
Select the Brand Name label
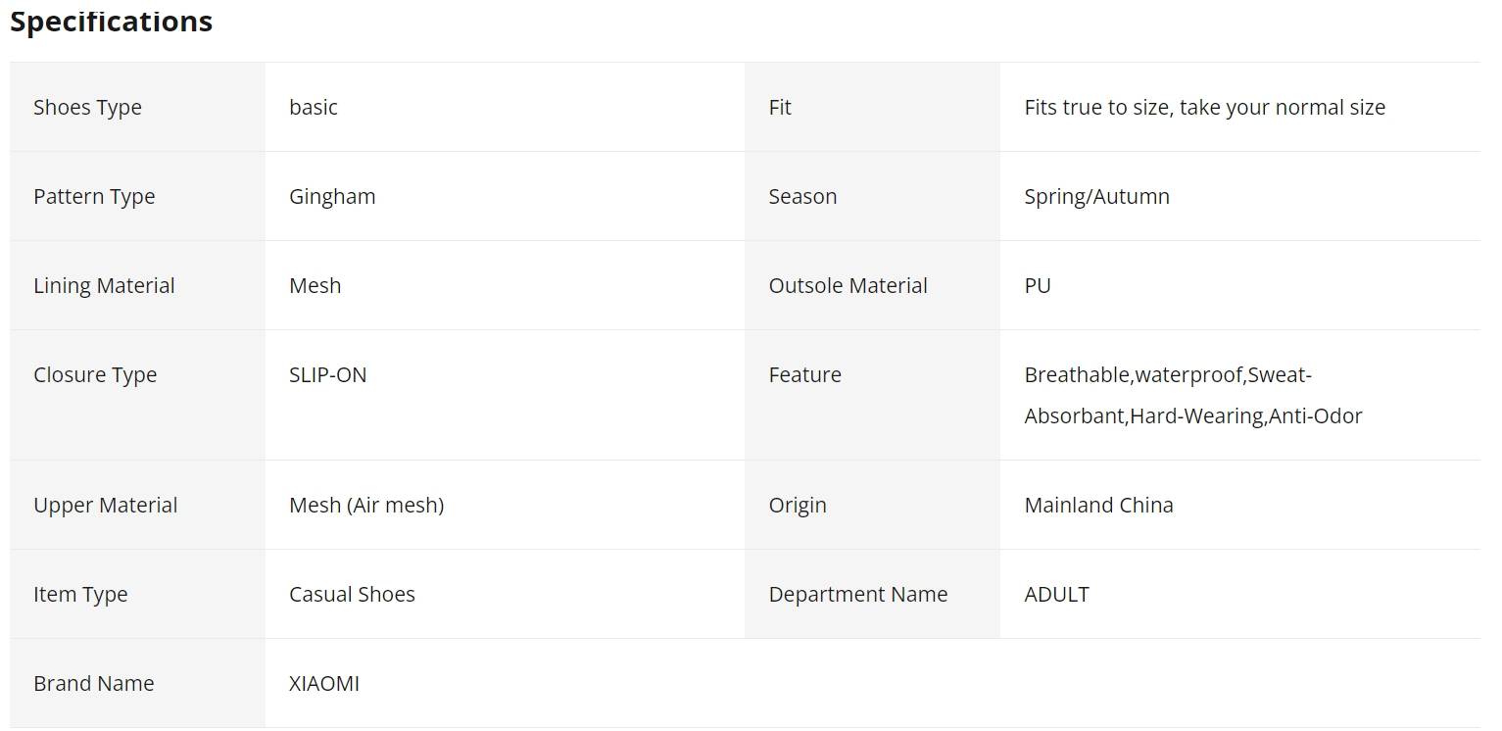[94, 683]
